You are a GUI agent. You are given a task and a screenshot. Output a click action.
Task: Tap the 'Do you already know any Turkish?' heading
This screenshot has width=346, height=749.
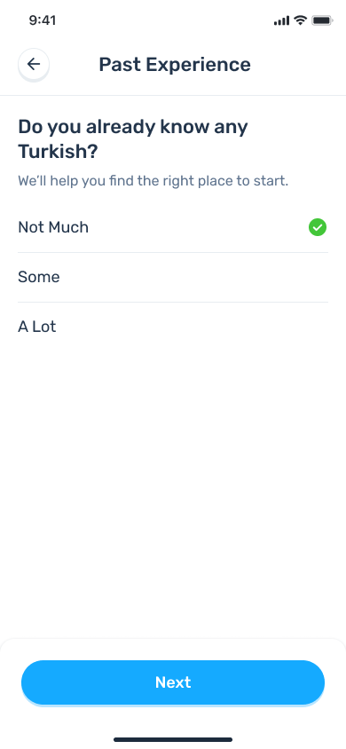coord(133,139)
